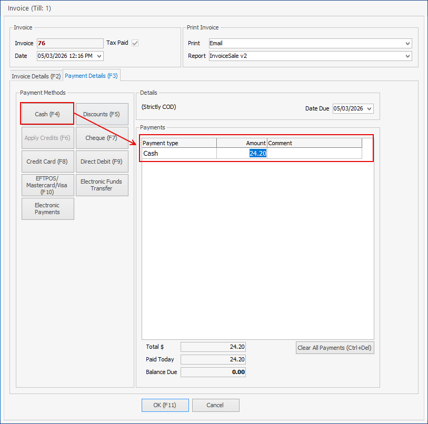The height and width of the screenshot is (424, 428).
Task: Choose Cheque (F7) payment method
Action: 102,138
